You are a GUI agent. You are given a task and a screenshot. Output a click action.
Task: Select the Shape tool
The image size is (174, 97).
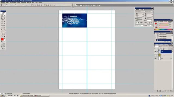coord(4,32)
